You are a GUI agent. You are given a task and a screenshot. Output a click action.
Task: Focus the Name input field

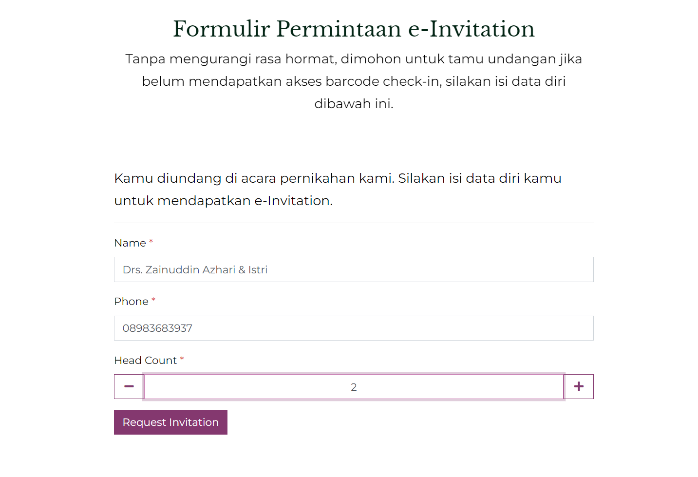(x=354, y=269)
